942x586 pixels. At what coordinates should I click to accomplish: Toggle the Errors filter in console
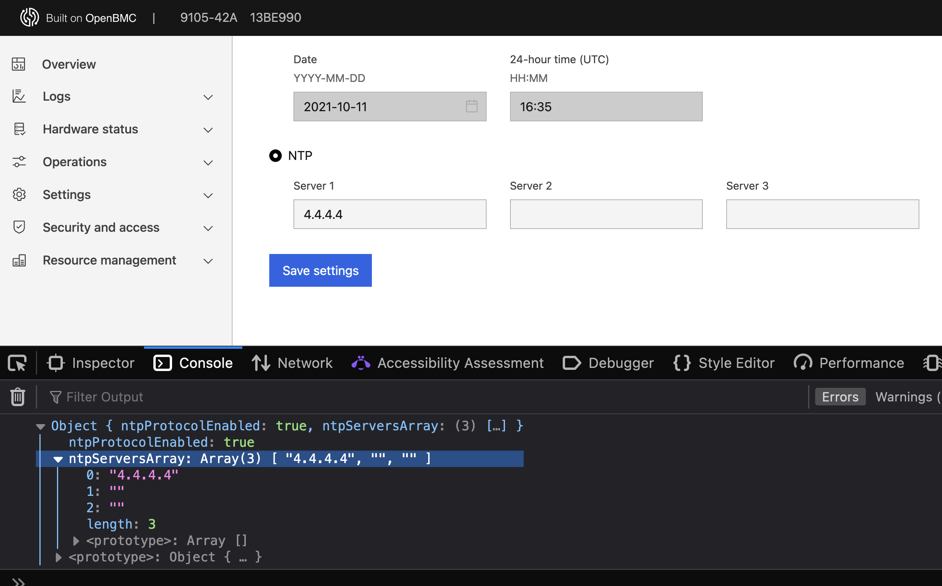coord(840,396)
